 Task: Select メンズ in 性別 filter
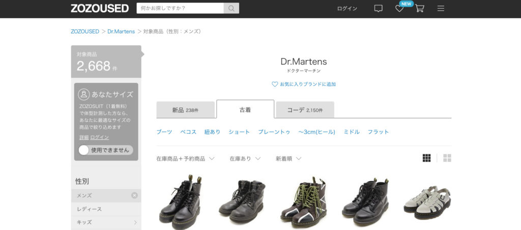106,195
